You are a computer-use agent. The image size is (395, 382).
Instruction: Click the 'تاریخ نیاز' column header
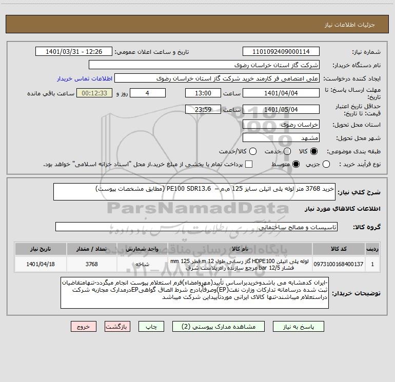(41, 249)
